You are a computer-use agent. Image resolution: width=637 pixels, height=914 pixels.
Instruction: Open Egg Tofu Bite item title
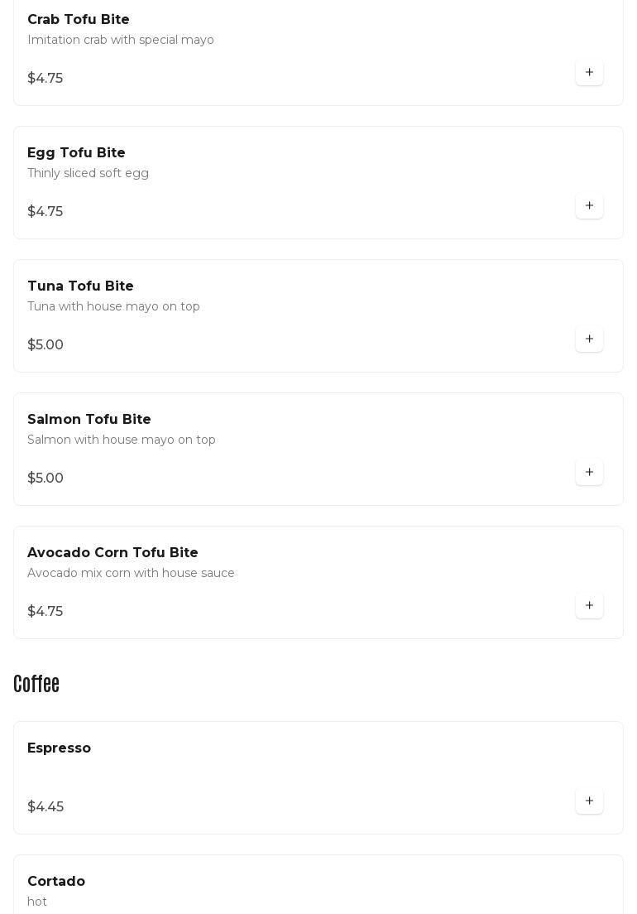[x=76, y=153]
